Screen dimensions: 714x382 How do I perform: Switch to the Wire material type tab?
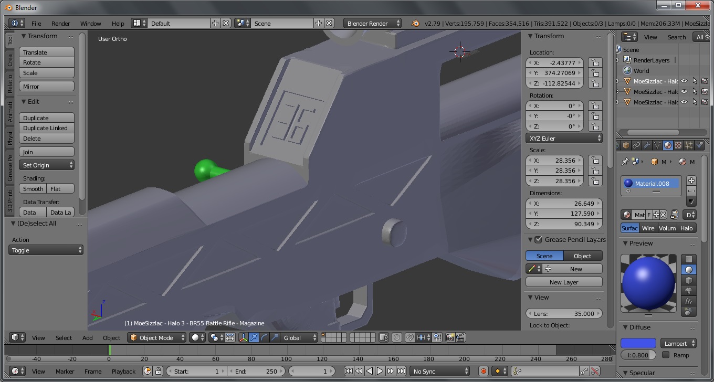pos(648,228)
